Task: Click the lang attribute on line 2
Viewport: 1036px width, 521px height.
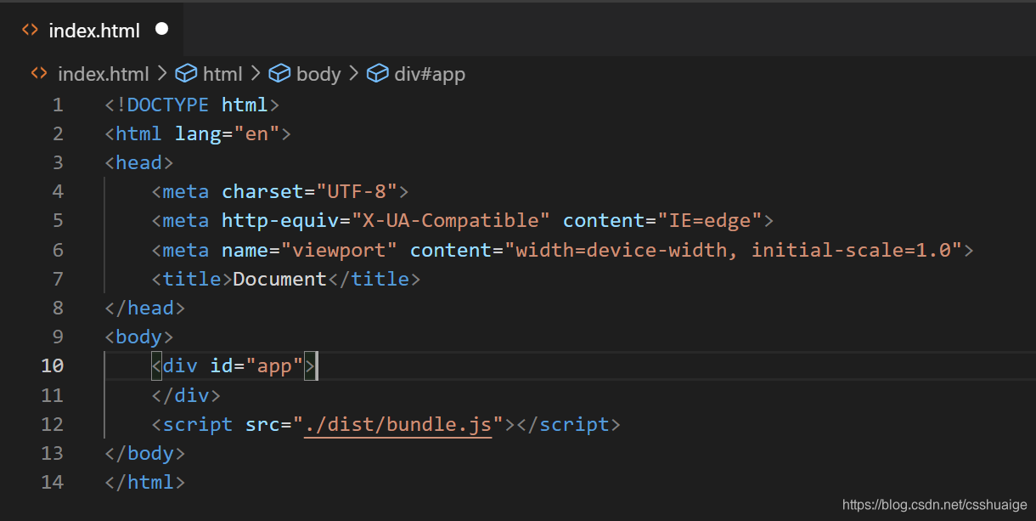Action: click(198, 134)
